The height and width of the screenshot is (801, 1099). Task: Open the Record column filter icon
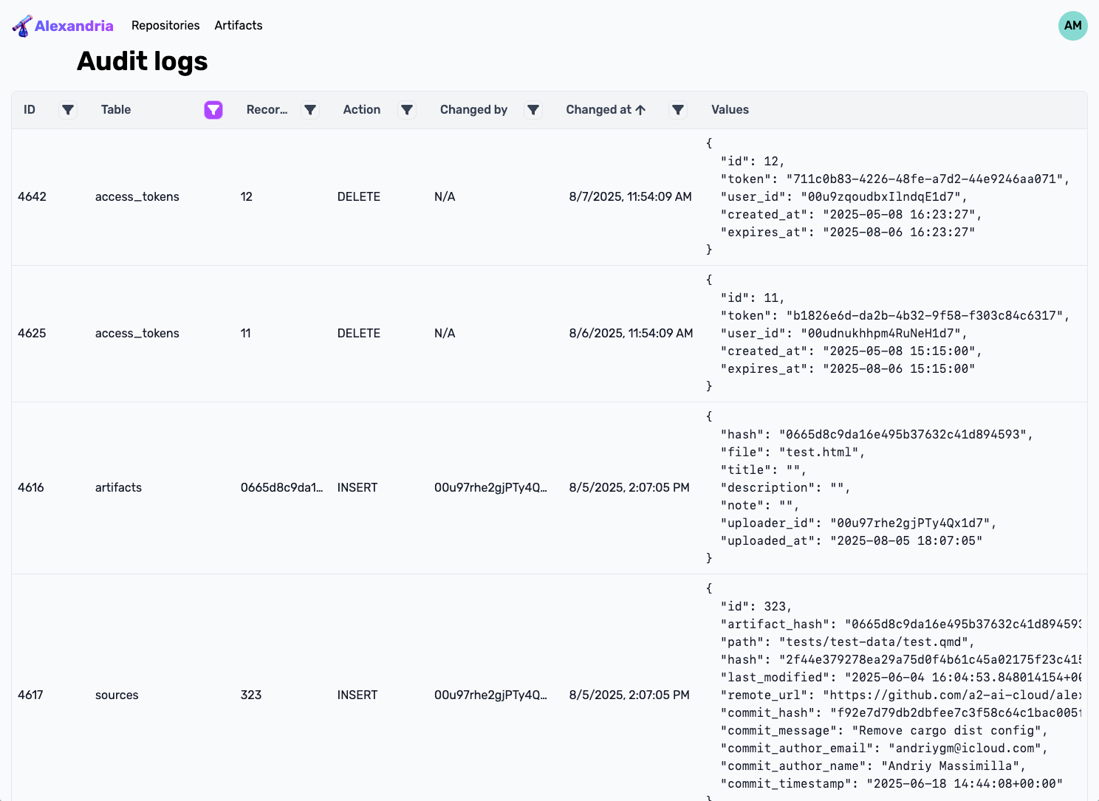coord(310,110)
